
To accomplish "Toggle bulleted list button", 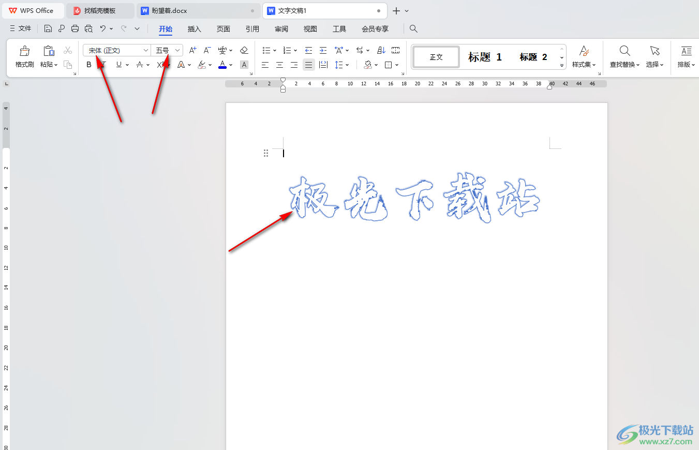I will point(266,50).
